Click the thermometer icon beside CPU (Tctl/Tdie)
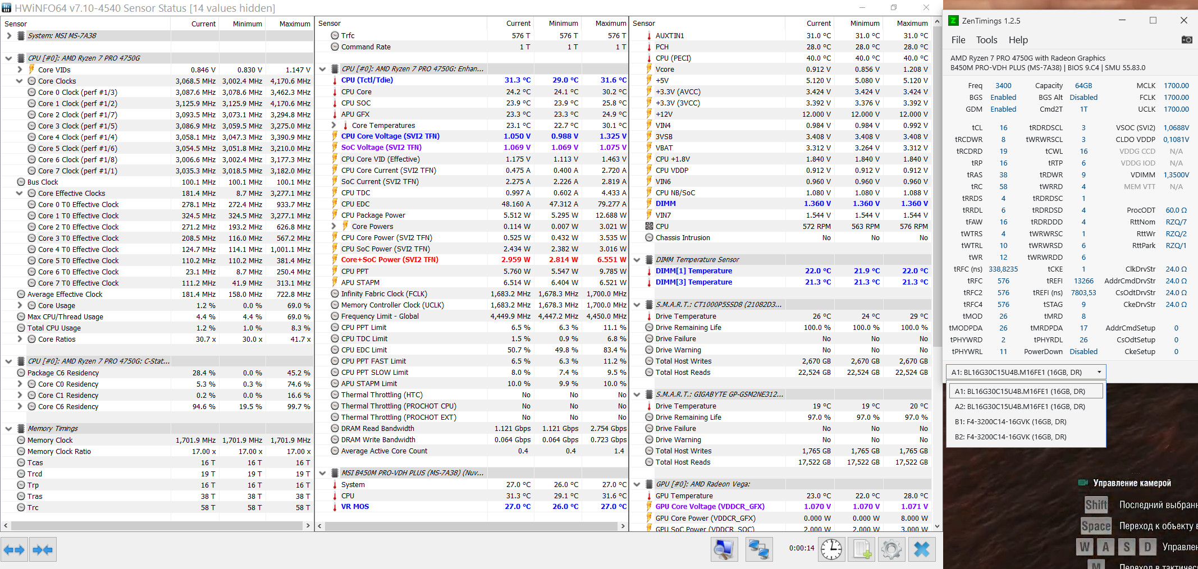 tap(335, 80)
